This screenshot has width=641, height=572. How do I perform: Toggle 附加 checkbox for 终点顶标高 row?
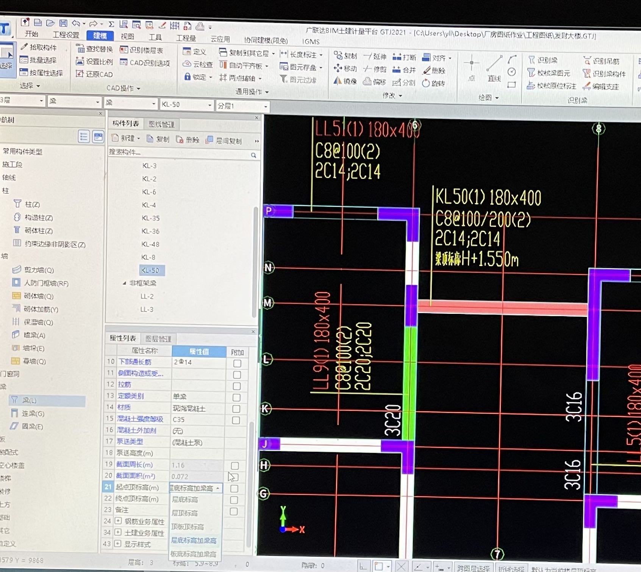tap(234, 500)
